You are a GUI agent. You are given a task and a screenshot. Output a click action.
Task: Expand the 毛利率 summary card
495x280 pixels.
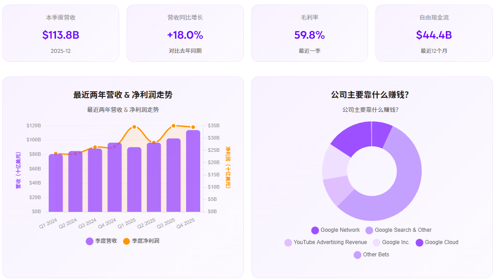tap(309, 33)
